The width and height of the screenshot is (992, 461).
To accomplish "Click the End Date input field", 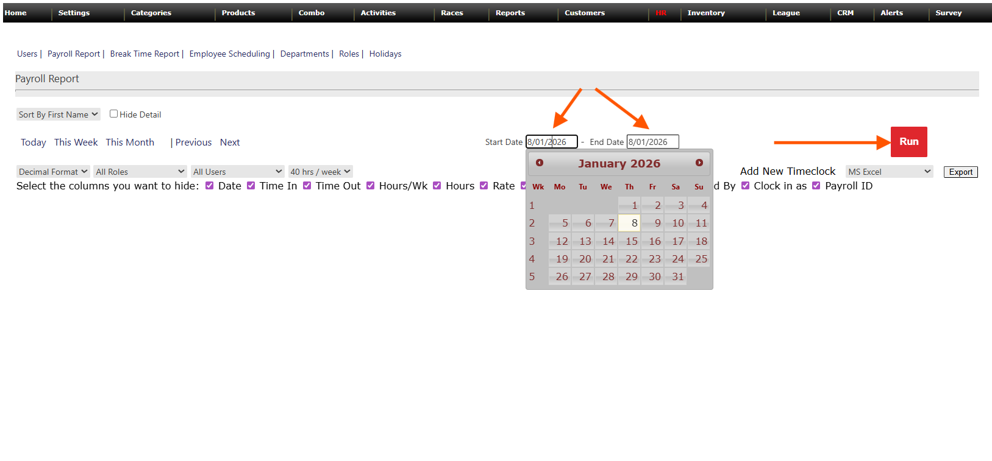I will [x=652, y=142].
